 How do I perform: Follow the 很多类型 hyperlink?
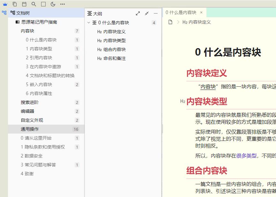[246, 156]
